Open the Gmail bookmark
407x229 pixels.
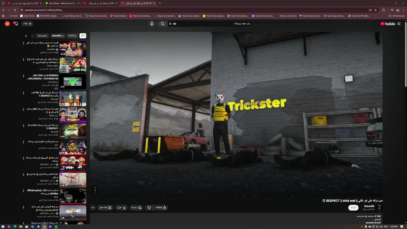pos(13,16)
